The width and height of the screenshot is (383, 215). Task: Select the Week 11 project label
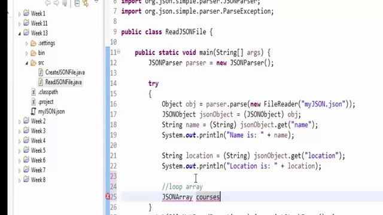[x=39, y=23]
